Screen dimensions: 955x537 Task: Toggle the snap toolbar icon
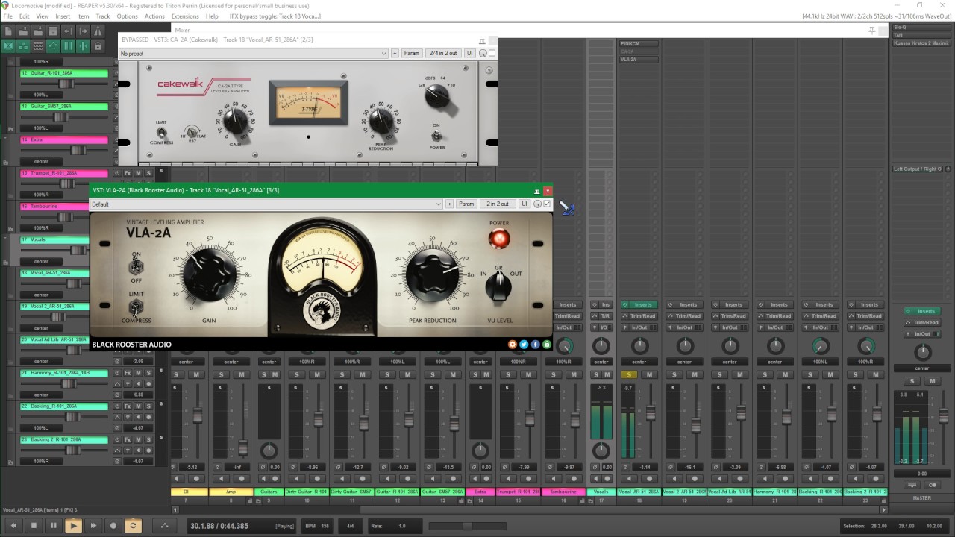pos(84,46)
